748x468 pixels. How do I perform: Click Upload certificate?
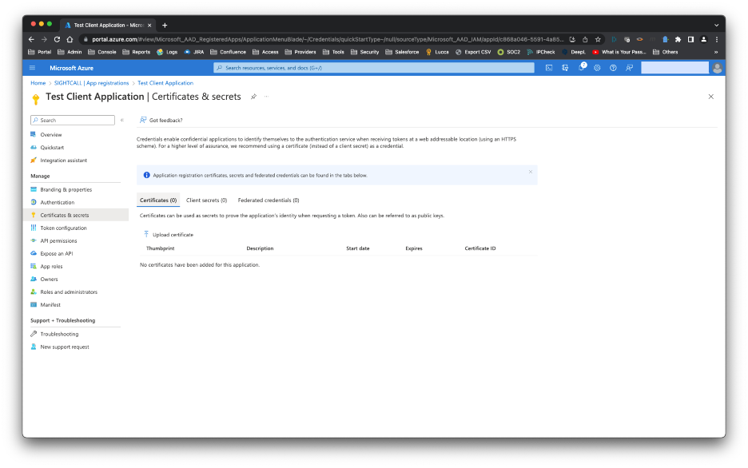click(169, 235)
